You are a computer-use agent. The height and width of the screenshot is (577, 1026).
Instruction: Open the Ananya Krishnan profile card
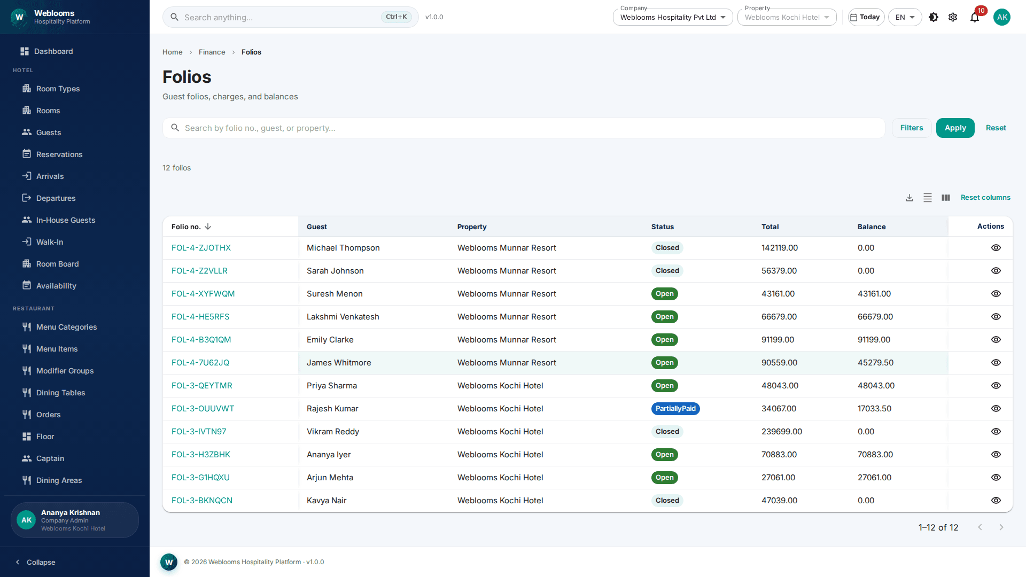(75, 520)
